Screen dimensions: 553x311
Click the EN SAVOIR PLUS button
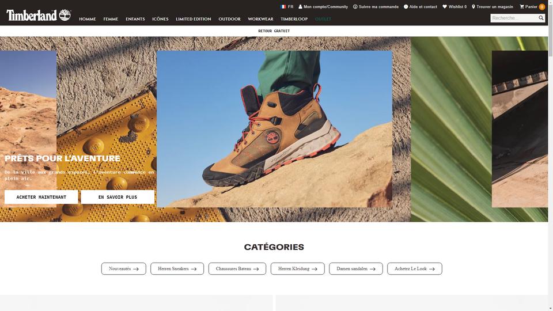tap(118, 197)
